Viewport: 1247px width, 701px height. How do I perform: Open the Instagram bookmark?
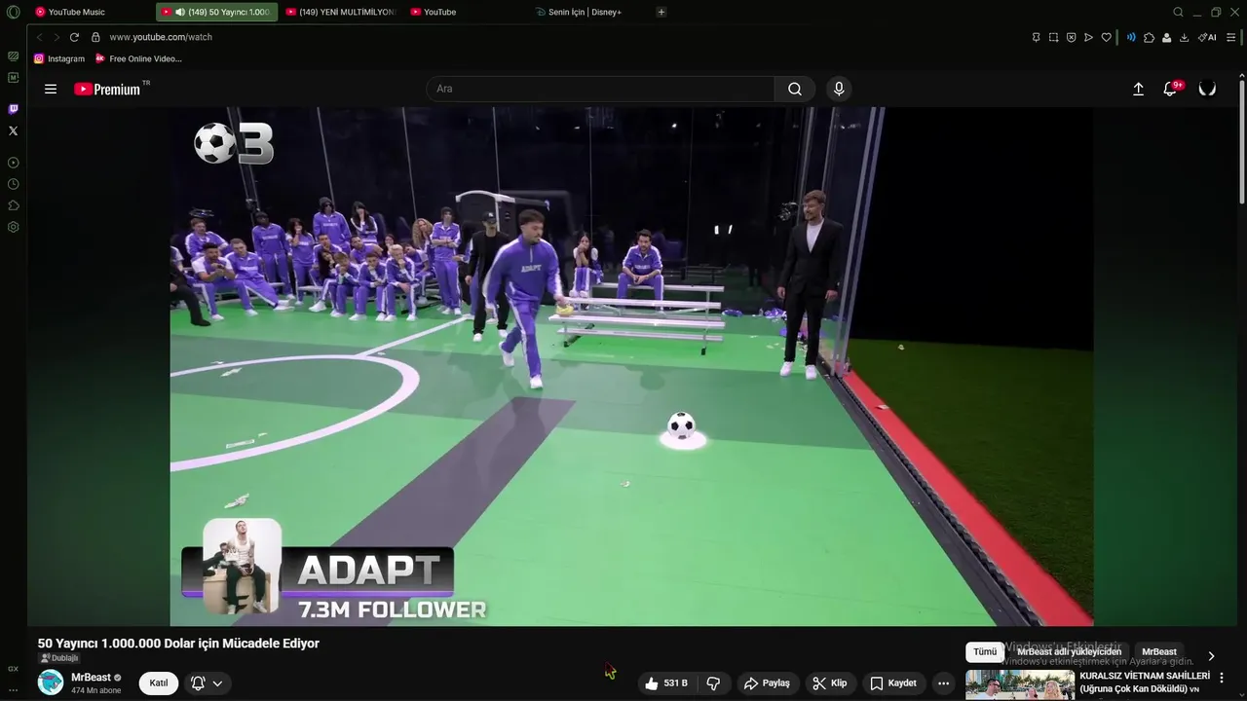click(59, 58)
